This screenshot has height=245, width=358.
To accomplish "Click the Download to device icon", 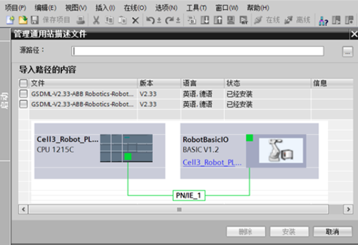I will coord(205,20).
